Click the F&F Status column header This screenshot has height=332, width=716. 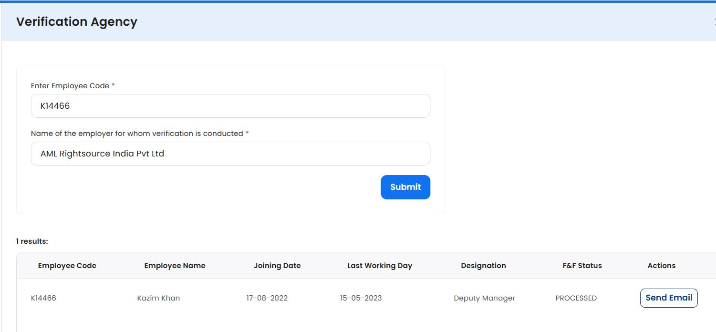582,266
